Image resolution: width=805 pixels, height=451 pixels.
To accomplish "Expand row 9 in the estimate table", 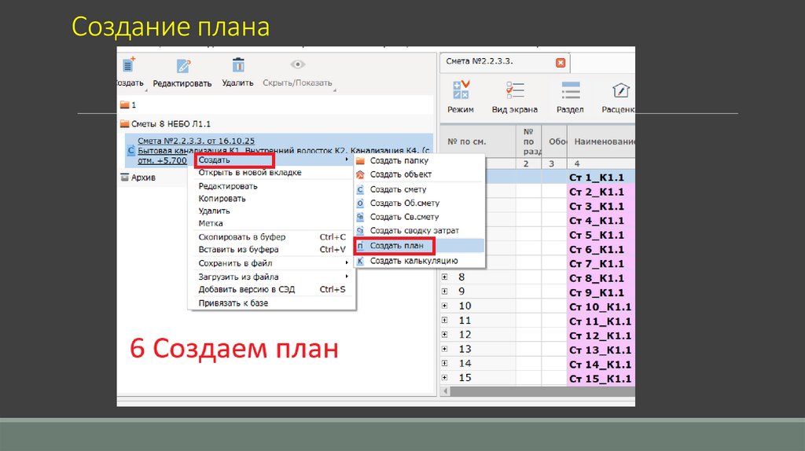I will point(445,291).
